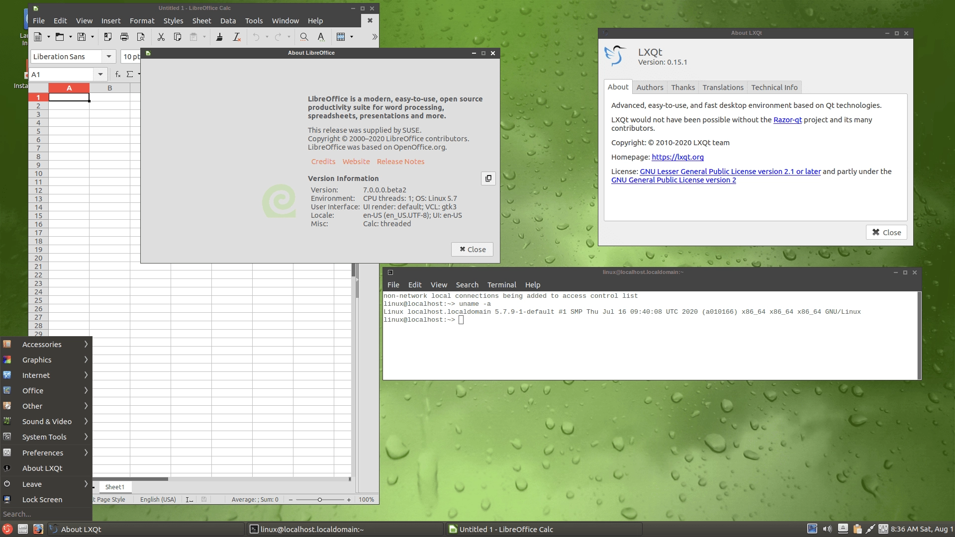Click the Undo arrow icon

pos(256,37)
